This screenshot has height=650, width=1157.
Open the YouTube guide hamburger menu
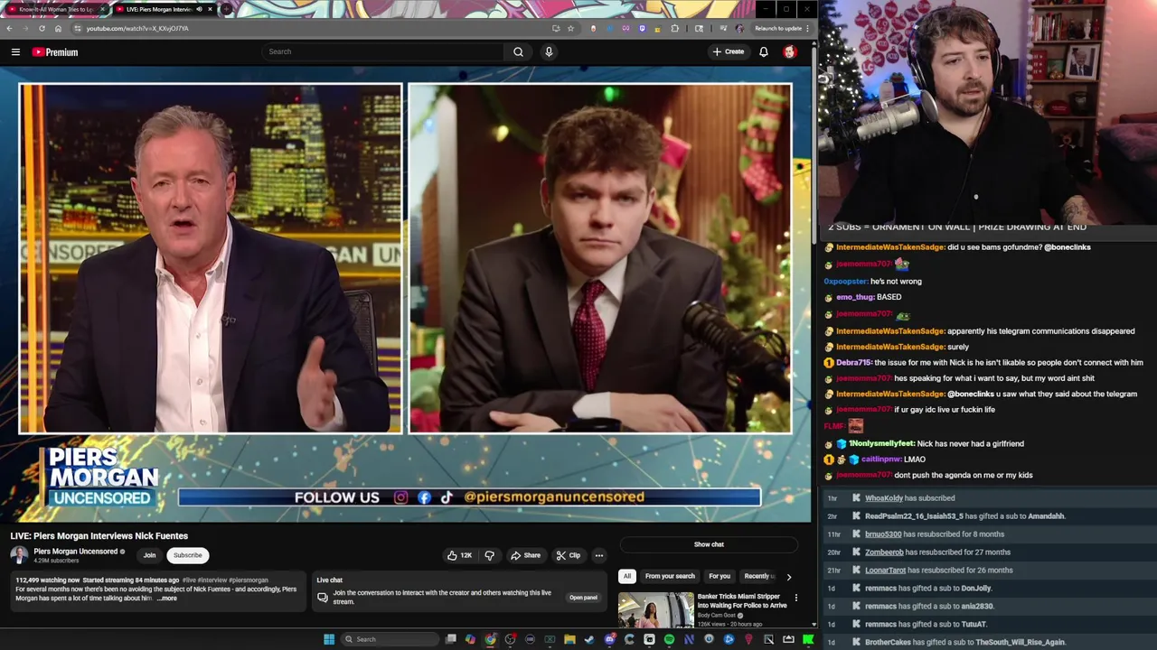point(15,52)
